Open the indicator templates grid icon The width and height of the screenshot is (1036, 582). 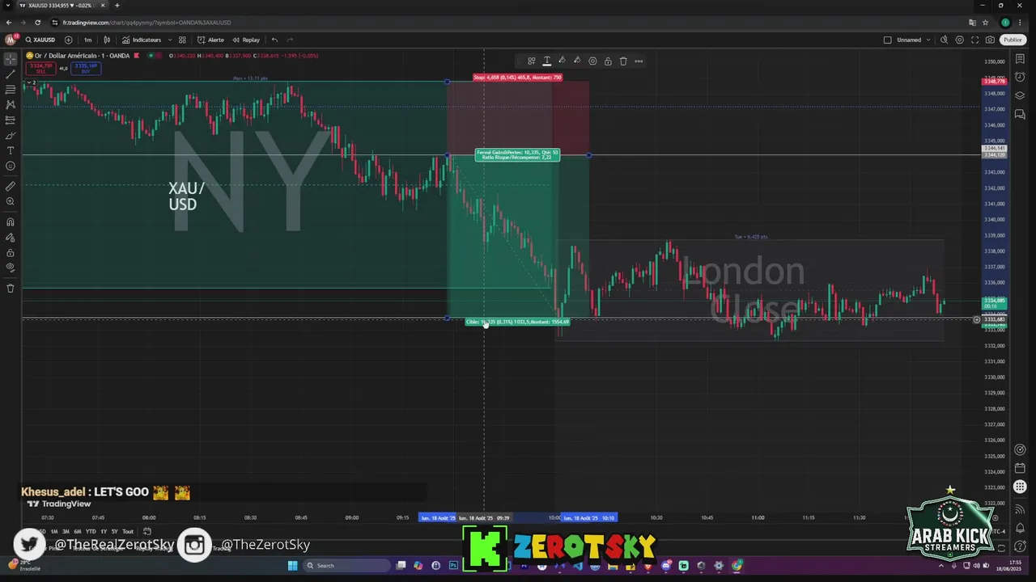coord(182,40)
